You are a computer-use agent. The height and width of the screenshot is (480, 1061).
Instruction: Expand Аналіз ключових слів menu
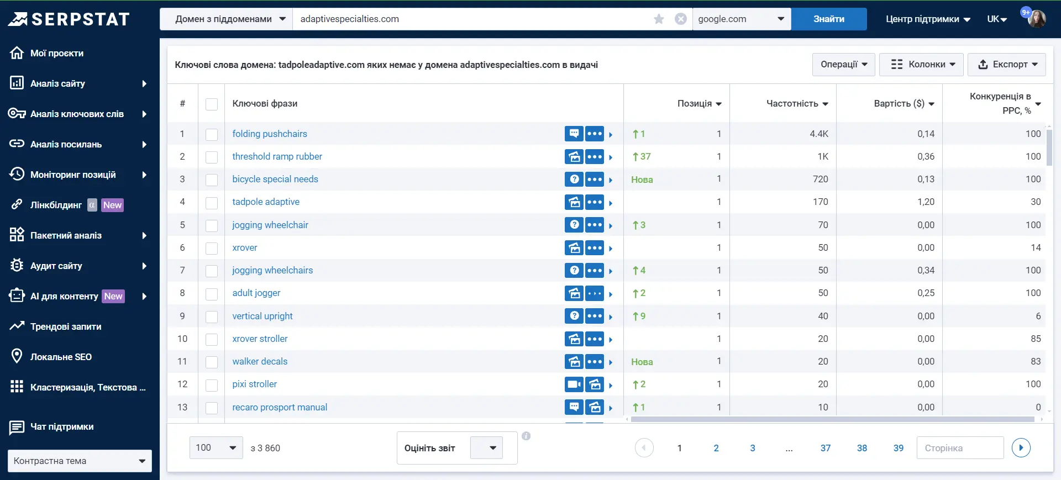click(80, 114)
